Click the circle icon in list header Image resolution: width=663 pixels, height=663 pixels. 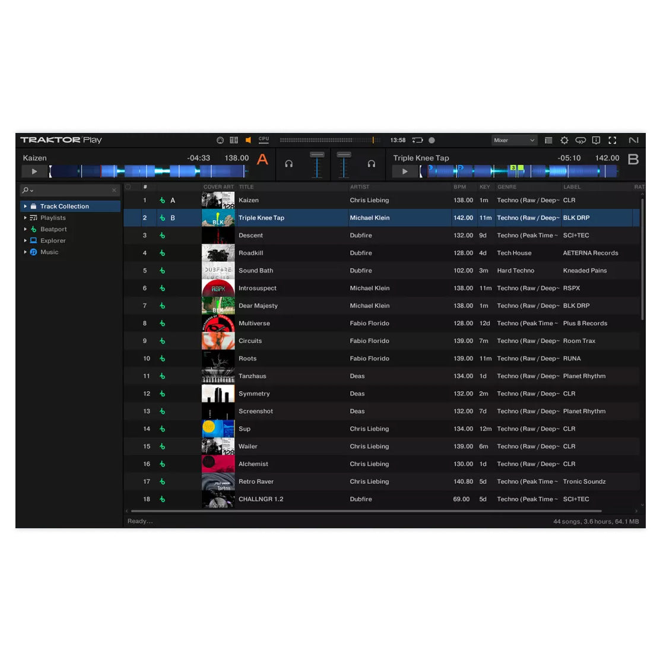pos(128,187)
